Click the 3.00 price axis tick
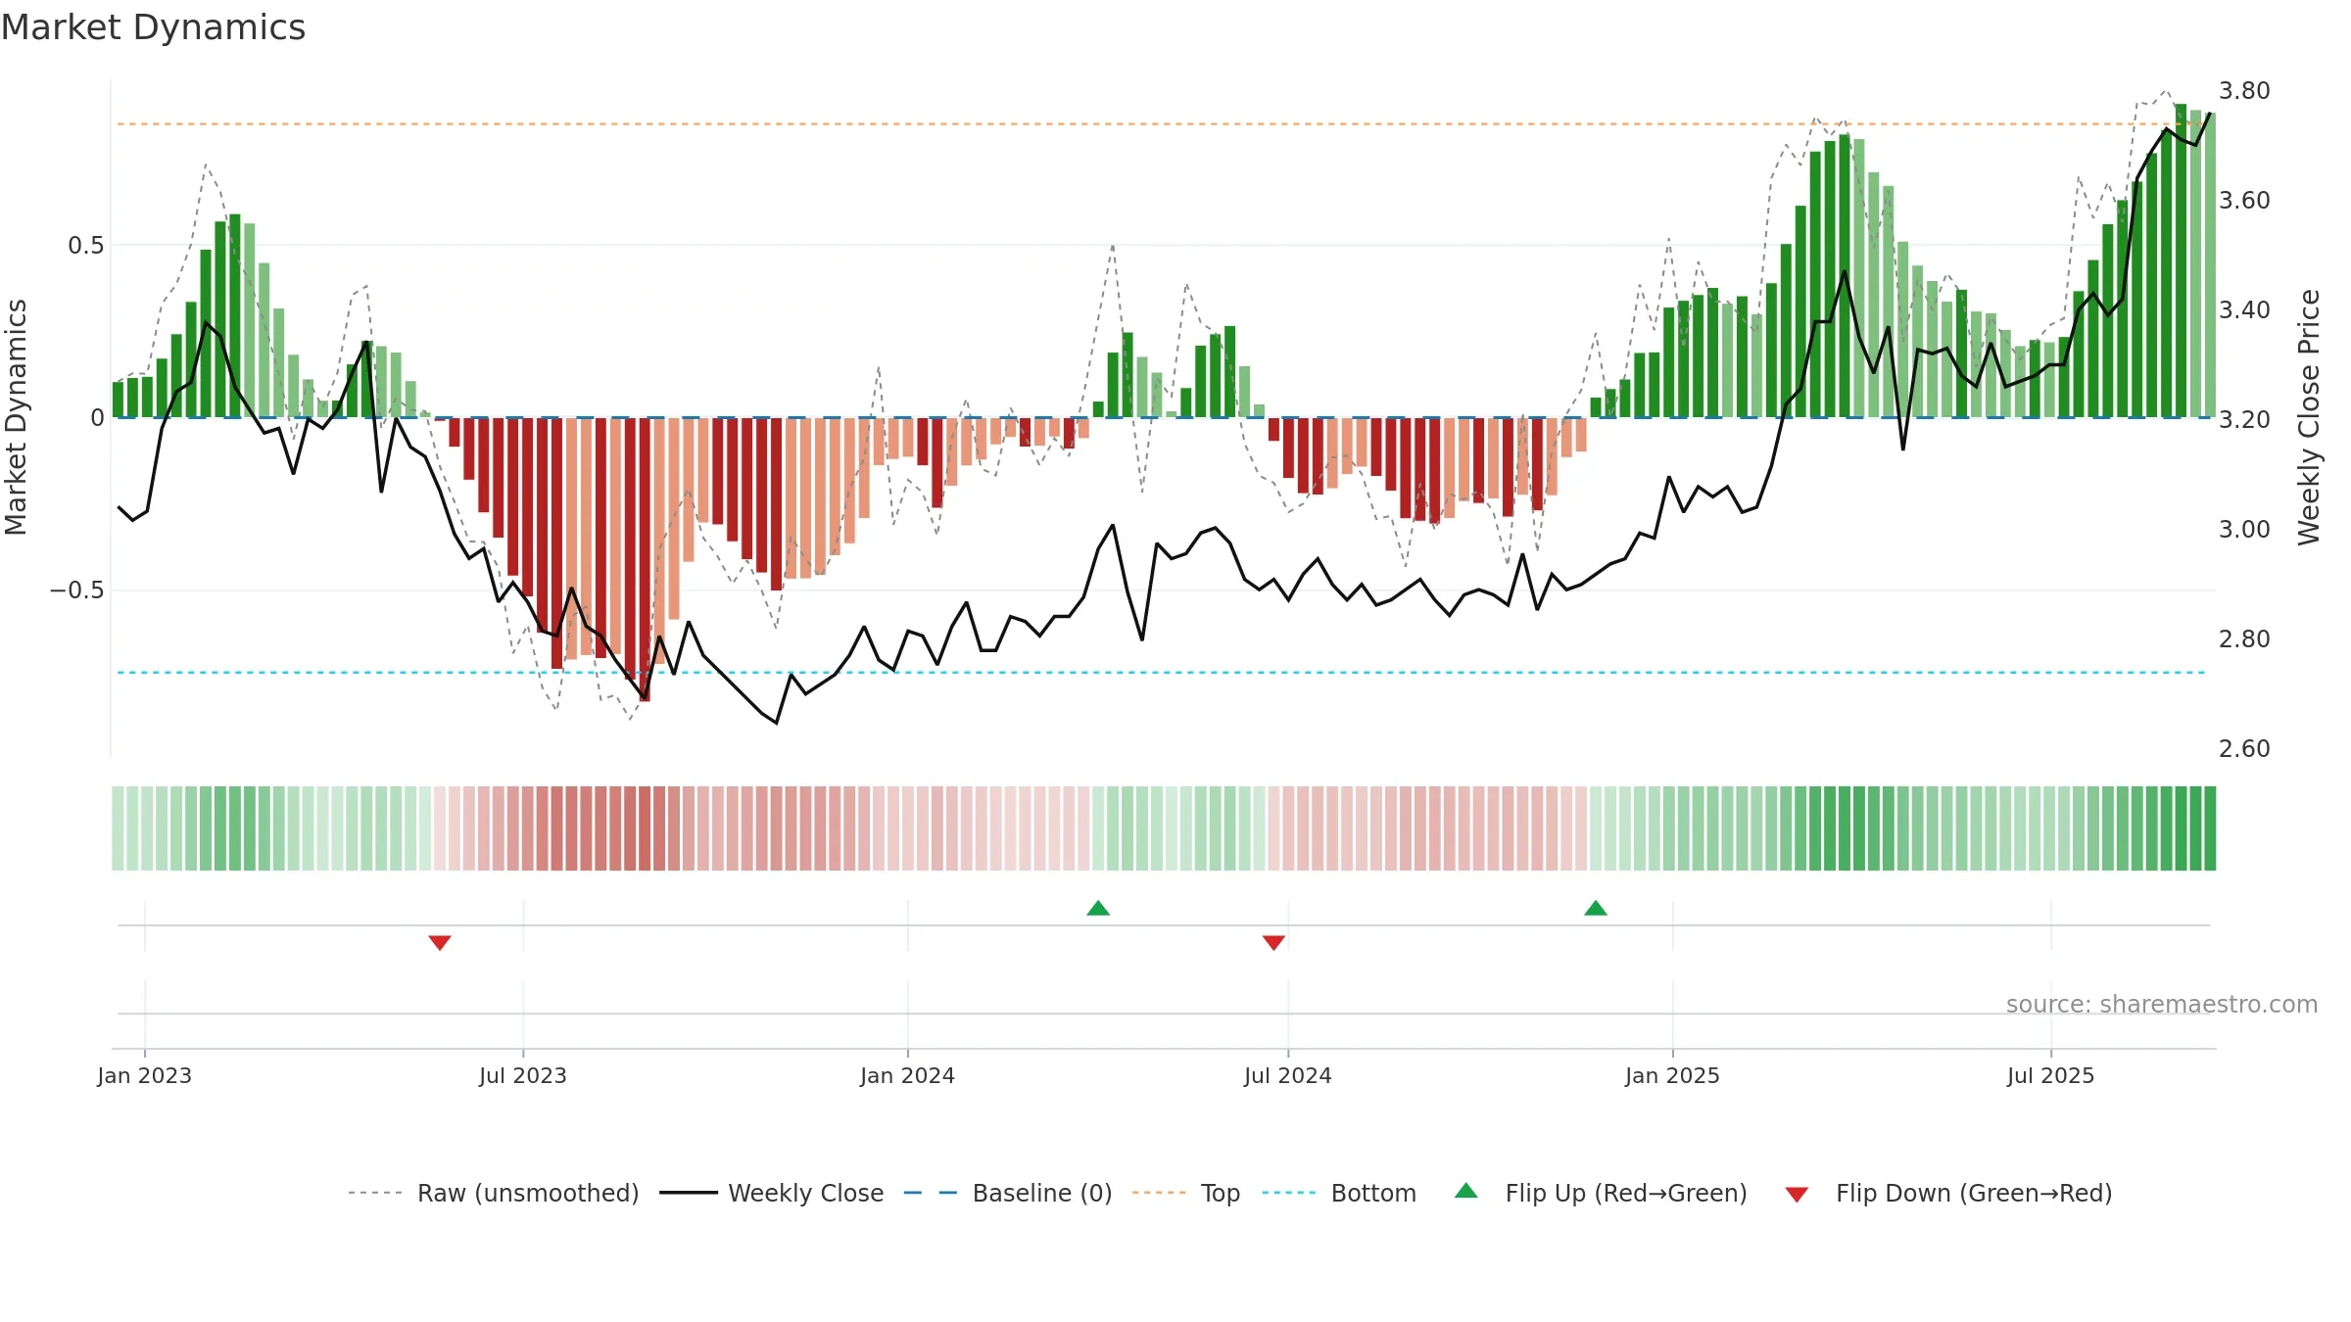 pyautogui.click(x=2244, y=530)
